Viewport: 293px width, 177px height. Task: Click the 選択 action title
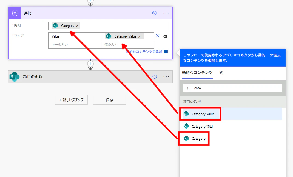coord(27,13)
